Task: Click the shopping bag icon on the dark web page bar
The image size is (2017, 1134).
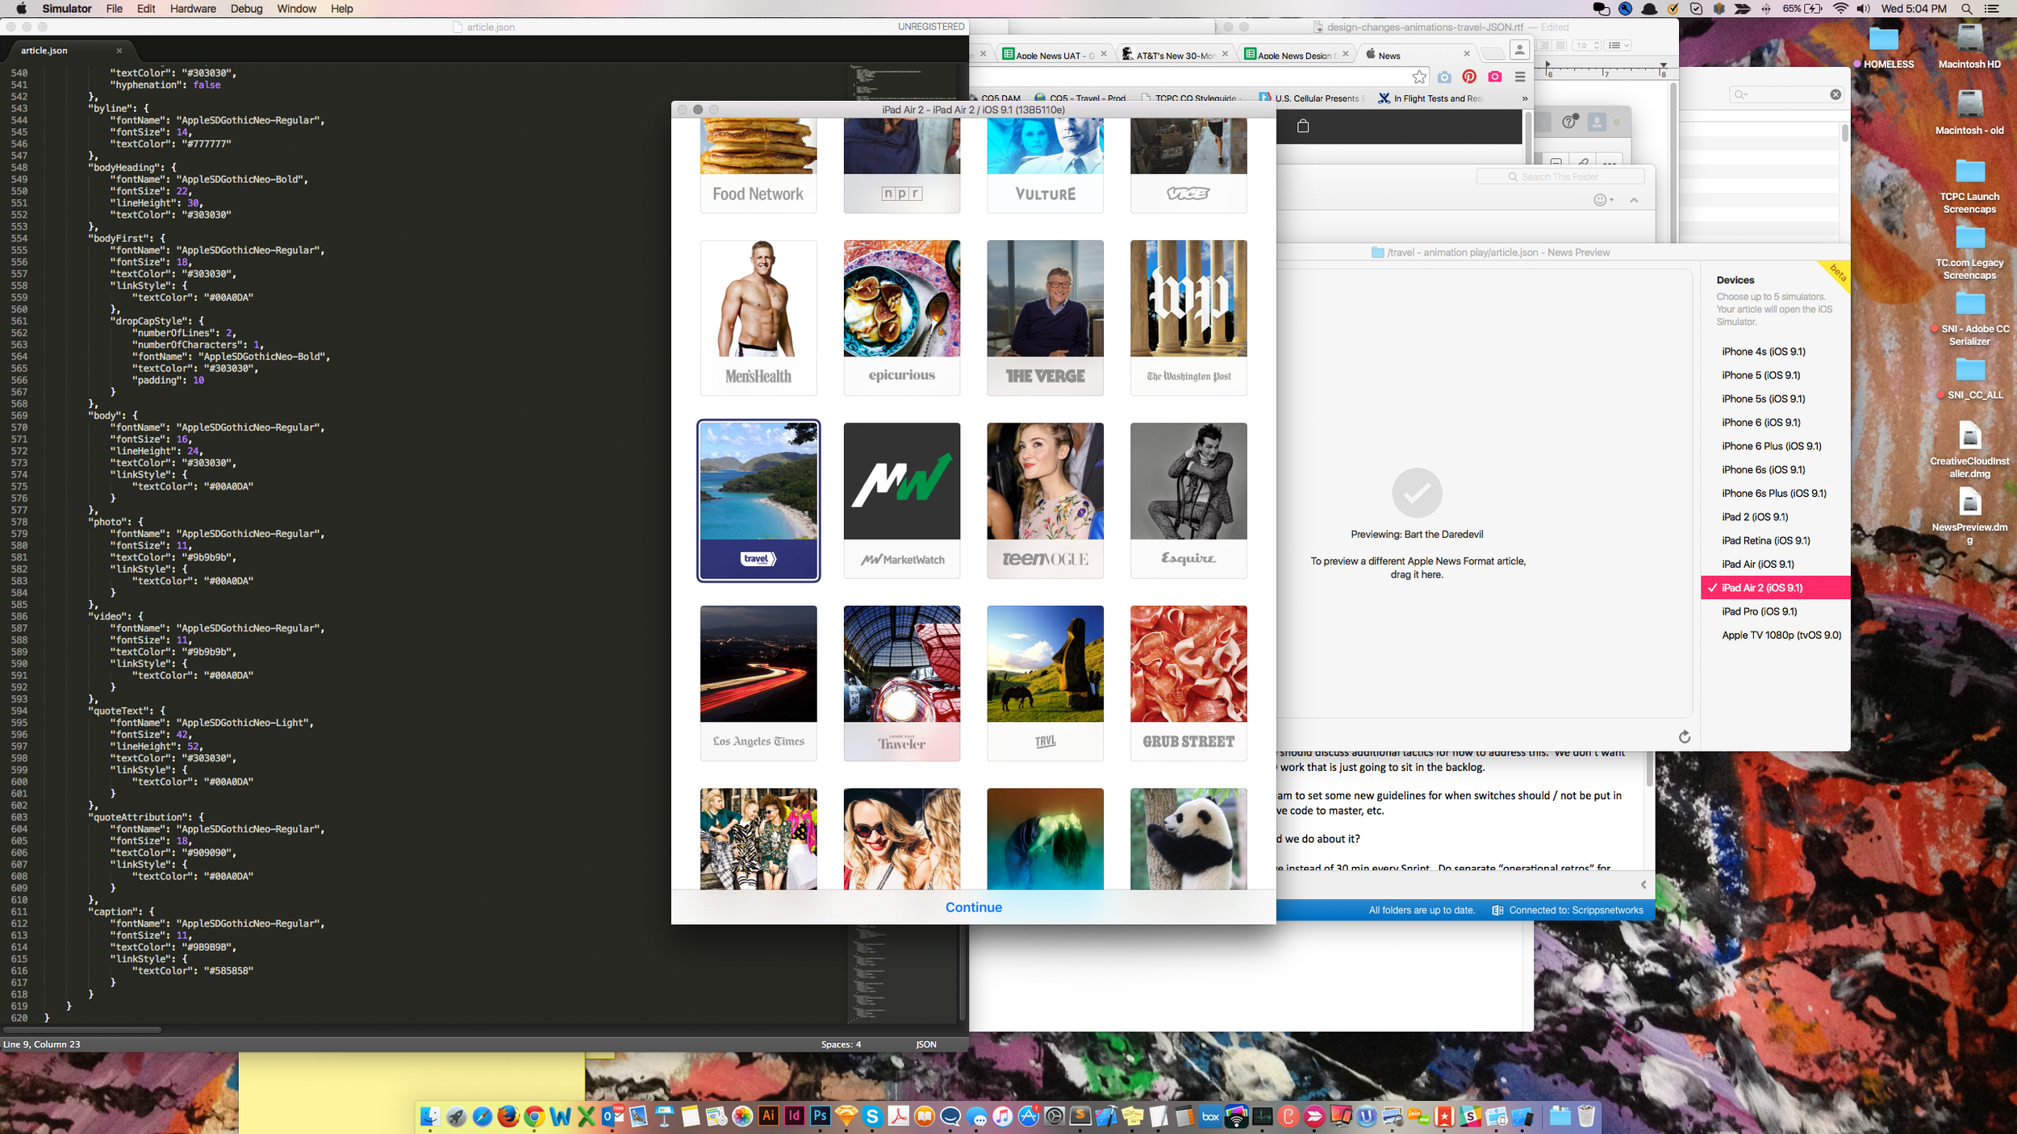Action: pos(1303,126)
